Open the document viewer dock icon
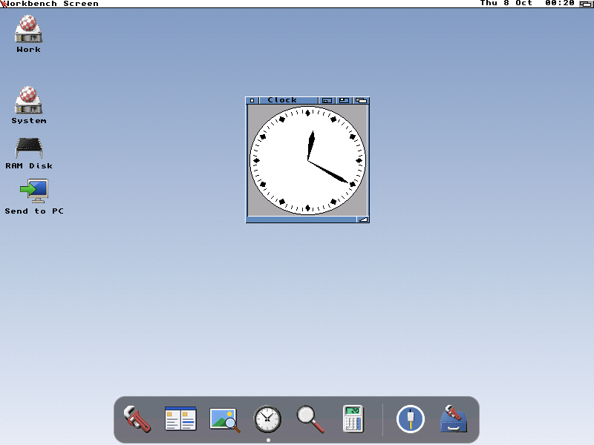The image size is (594, 445). click(180, 419)
